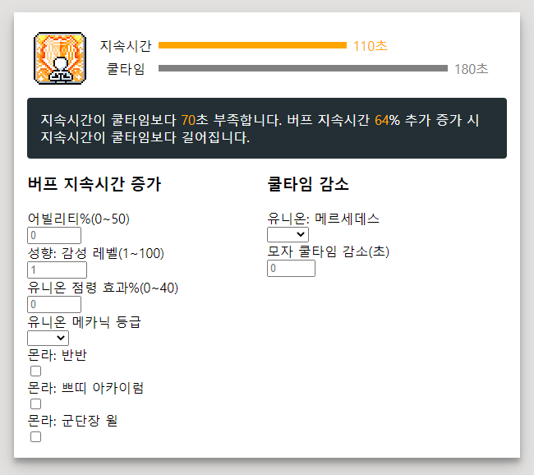Open the 유니온: 메르세데스 dropdown

(288, 234)
